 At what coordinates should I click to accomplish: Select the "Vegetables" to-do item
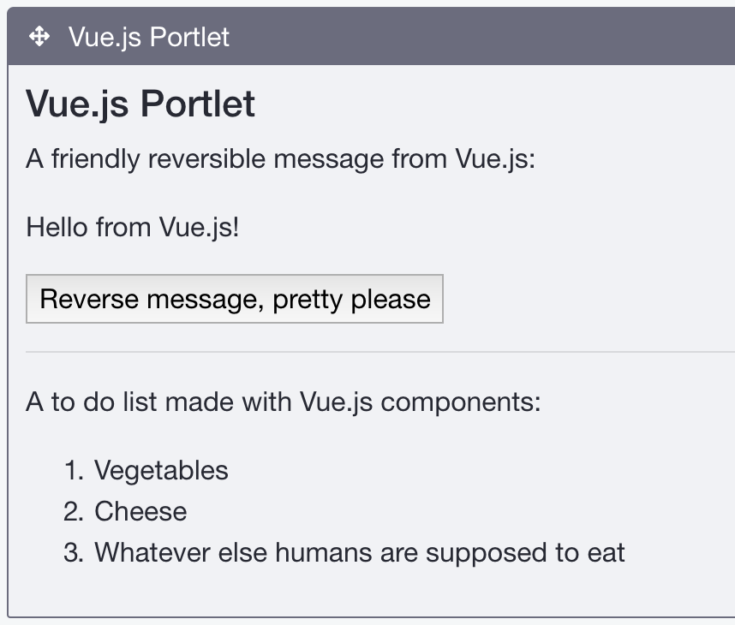(x=161, y=470)
